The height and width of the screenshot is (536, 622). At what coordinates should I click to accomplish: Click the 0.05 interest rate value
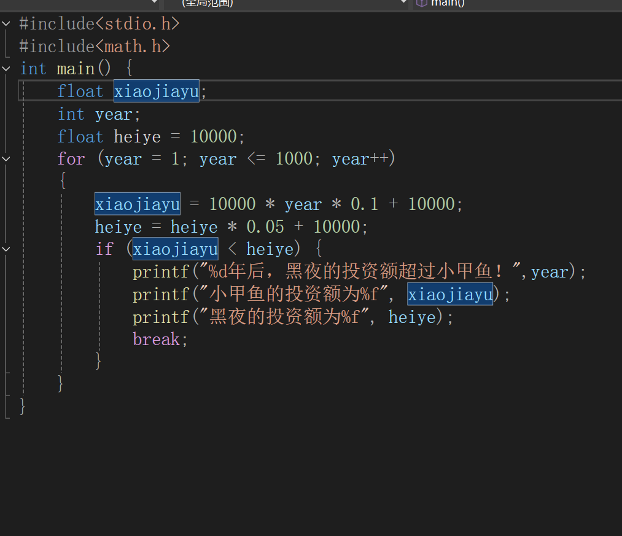265,227
